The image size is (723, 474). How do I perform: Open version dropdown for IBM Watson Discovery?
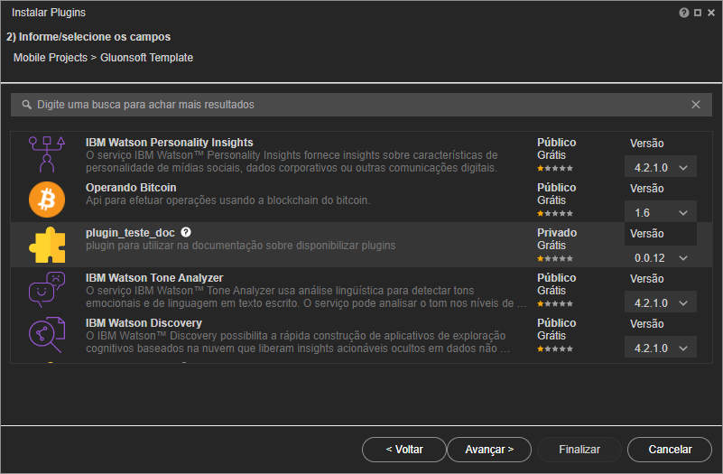click(x=661, y=349)
